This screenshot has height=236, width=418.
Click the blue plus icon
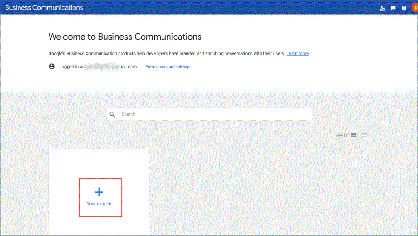click(x=99, y=192)
